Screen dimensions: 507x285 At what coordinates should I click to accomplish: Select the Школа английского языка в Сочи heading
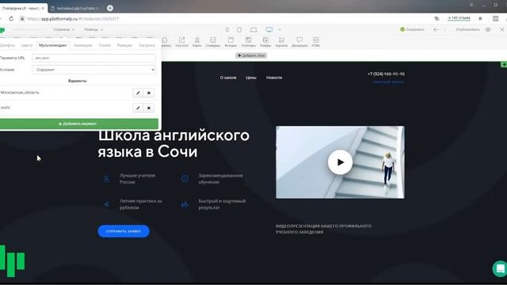tap(173, 143)
